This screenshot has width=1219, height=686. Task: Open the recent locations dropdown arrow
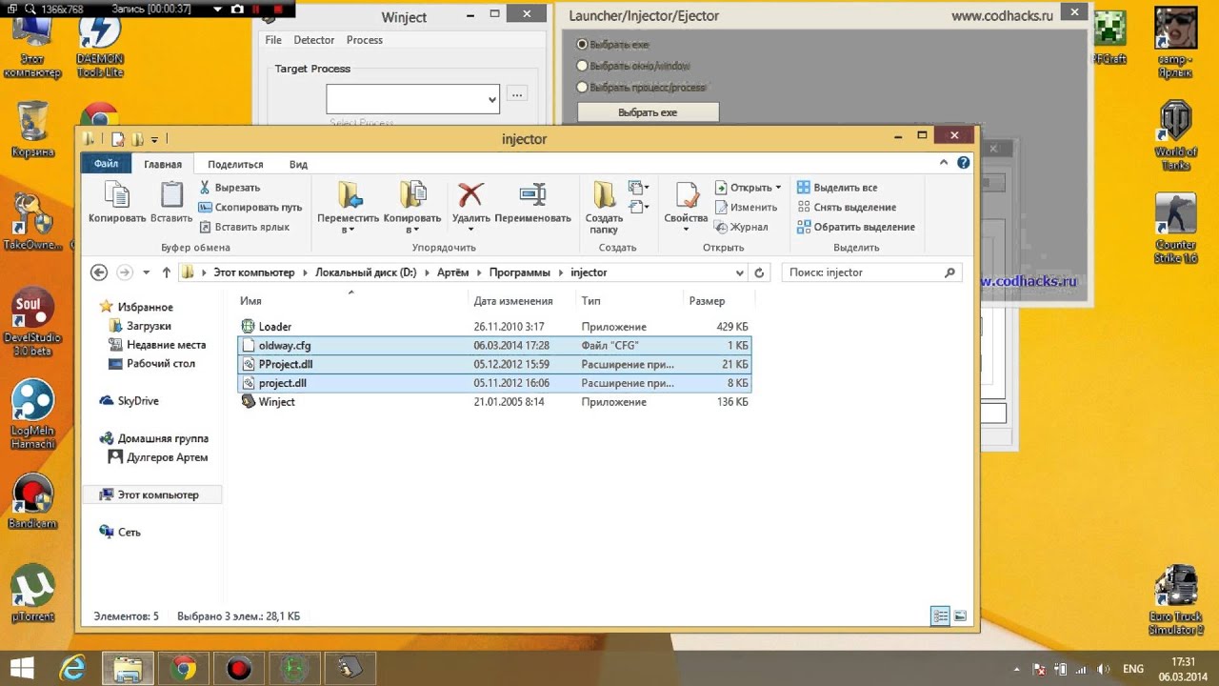(146, 272)
